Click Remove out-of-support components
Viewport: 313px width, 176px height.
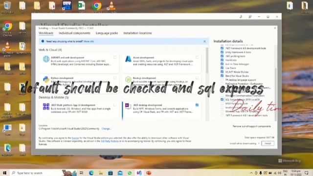pyautogui.click(x=252, y=126)
